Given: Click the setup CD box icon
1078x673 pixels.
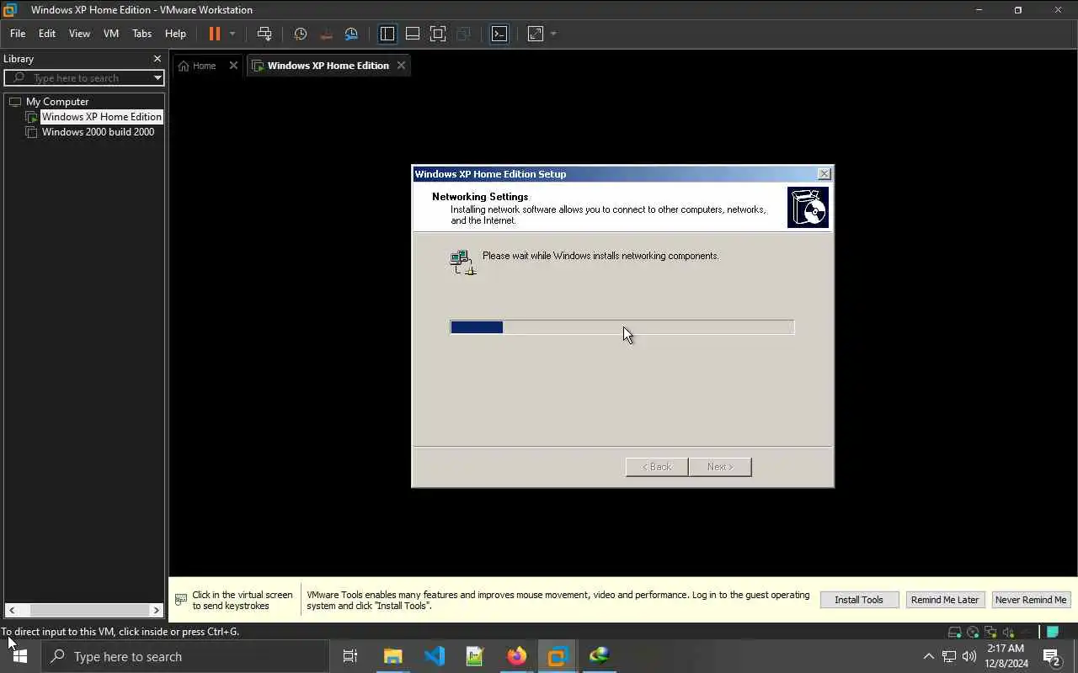Looking at the screenshot, I should coord(808,207).
